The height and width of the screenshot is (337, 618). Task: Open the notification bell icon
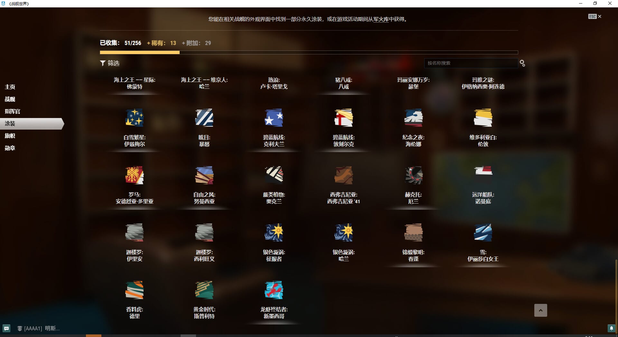tap(611, 328)
